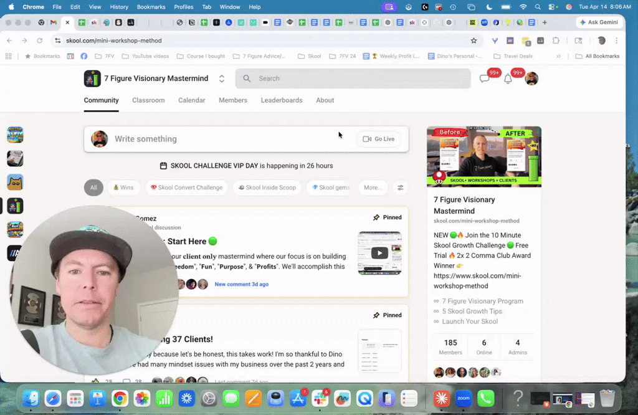The height and width of the screenshot is (415, 638).
Task: View the 185 Members count
Action: click(x=450, y=347)
